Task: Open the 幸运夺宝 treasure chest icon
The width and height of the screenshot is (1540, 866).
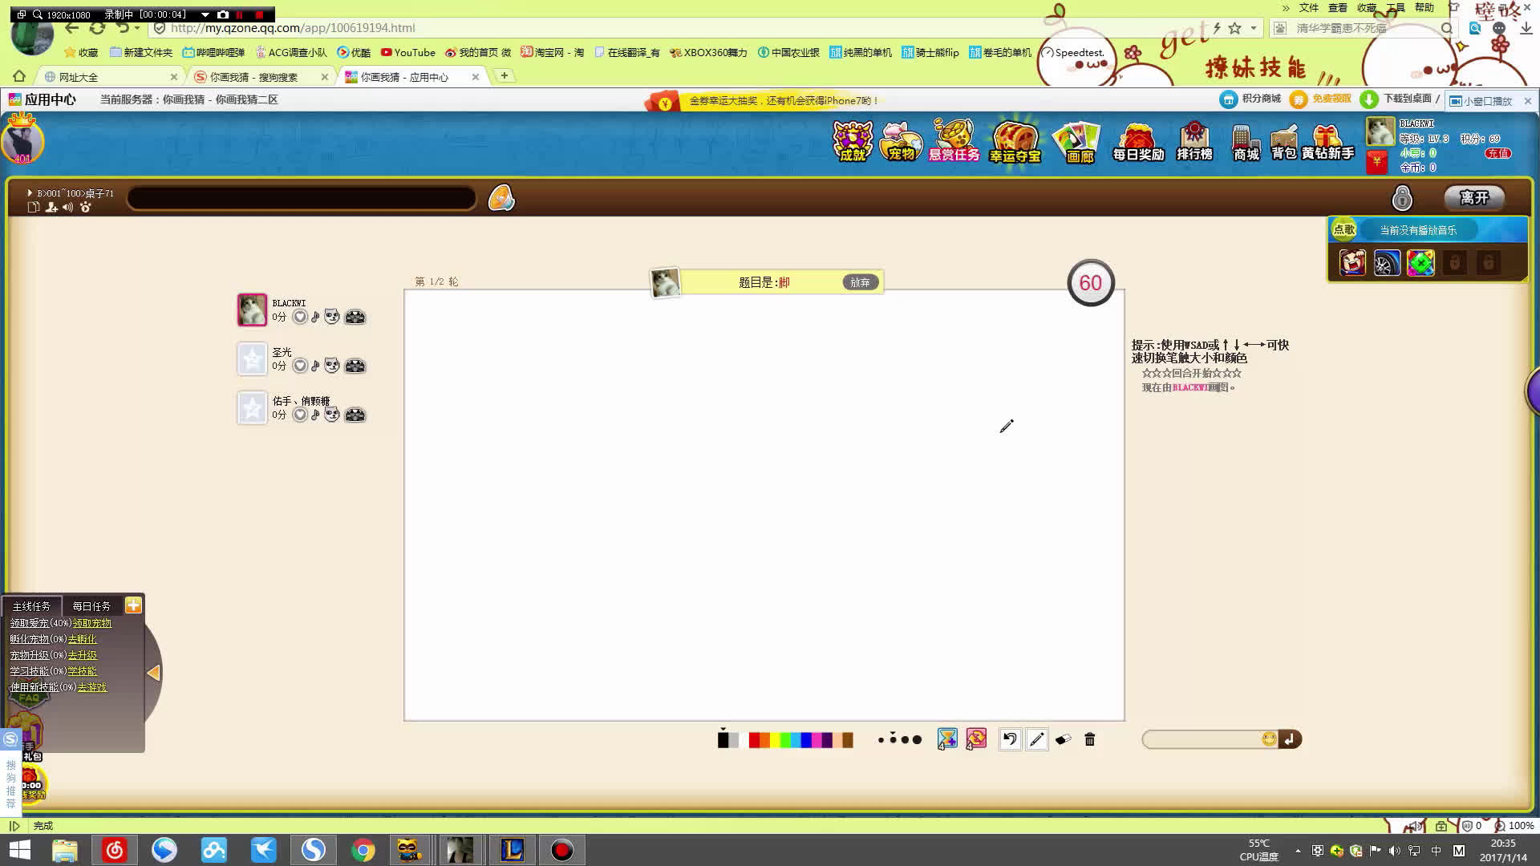Action: [1015, 142]
